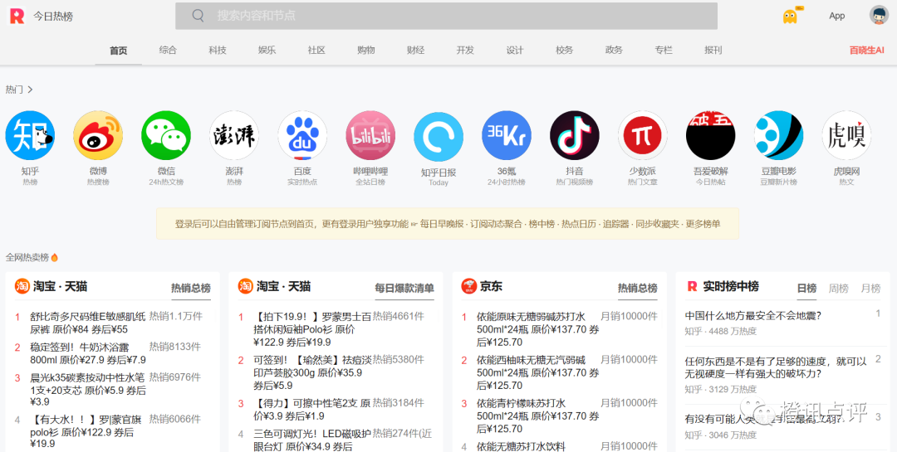Switch to the 校务 tab
The width and height of the screenshot is (897, 452).
point(564,51)
